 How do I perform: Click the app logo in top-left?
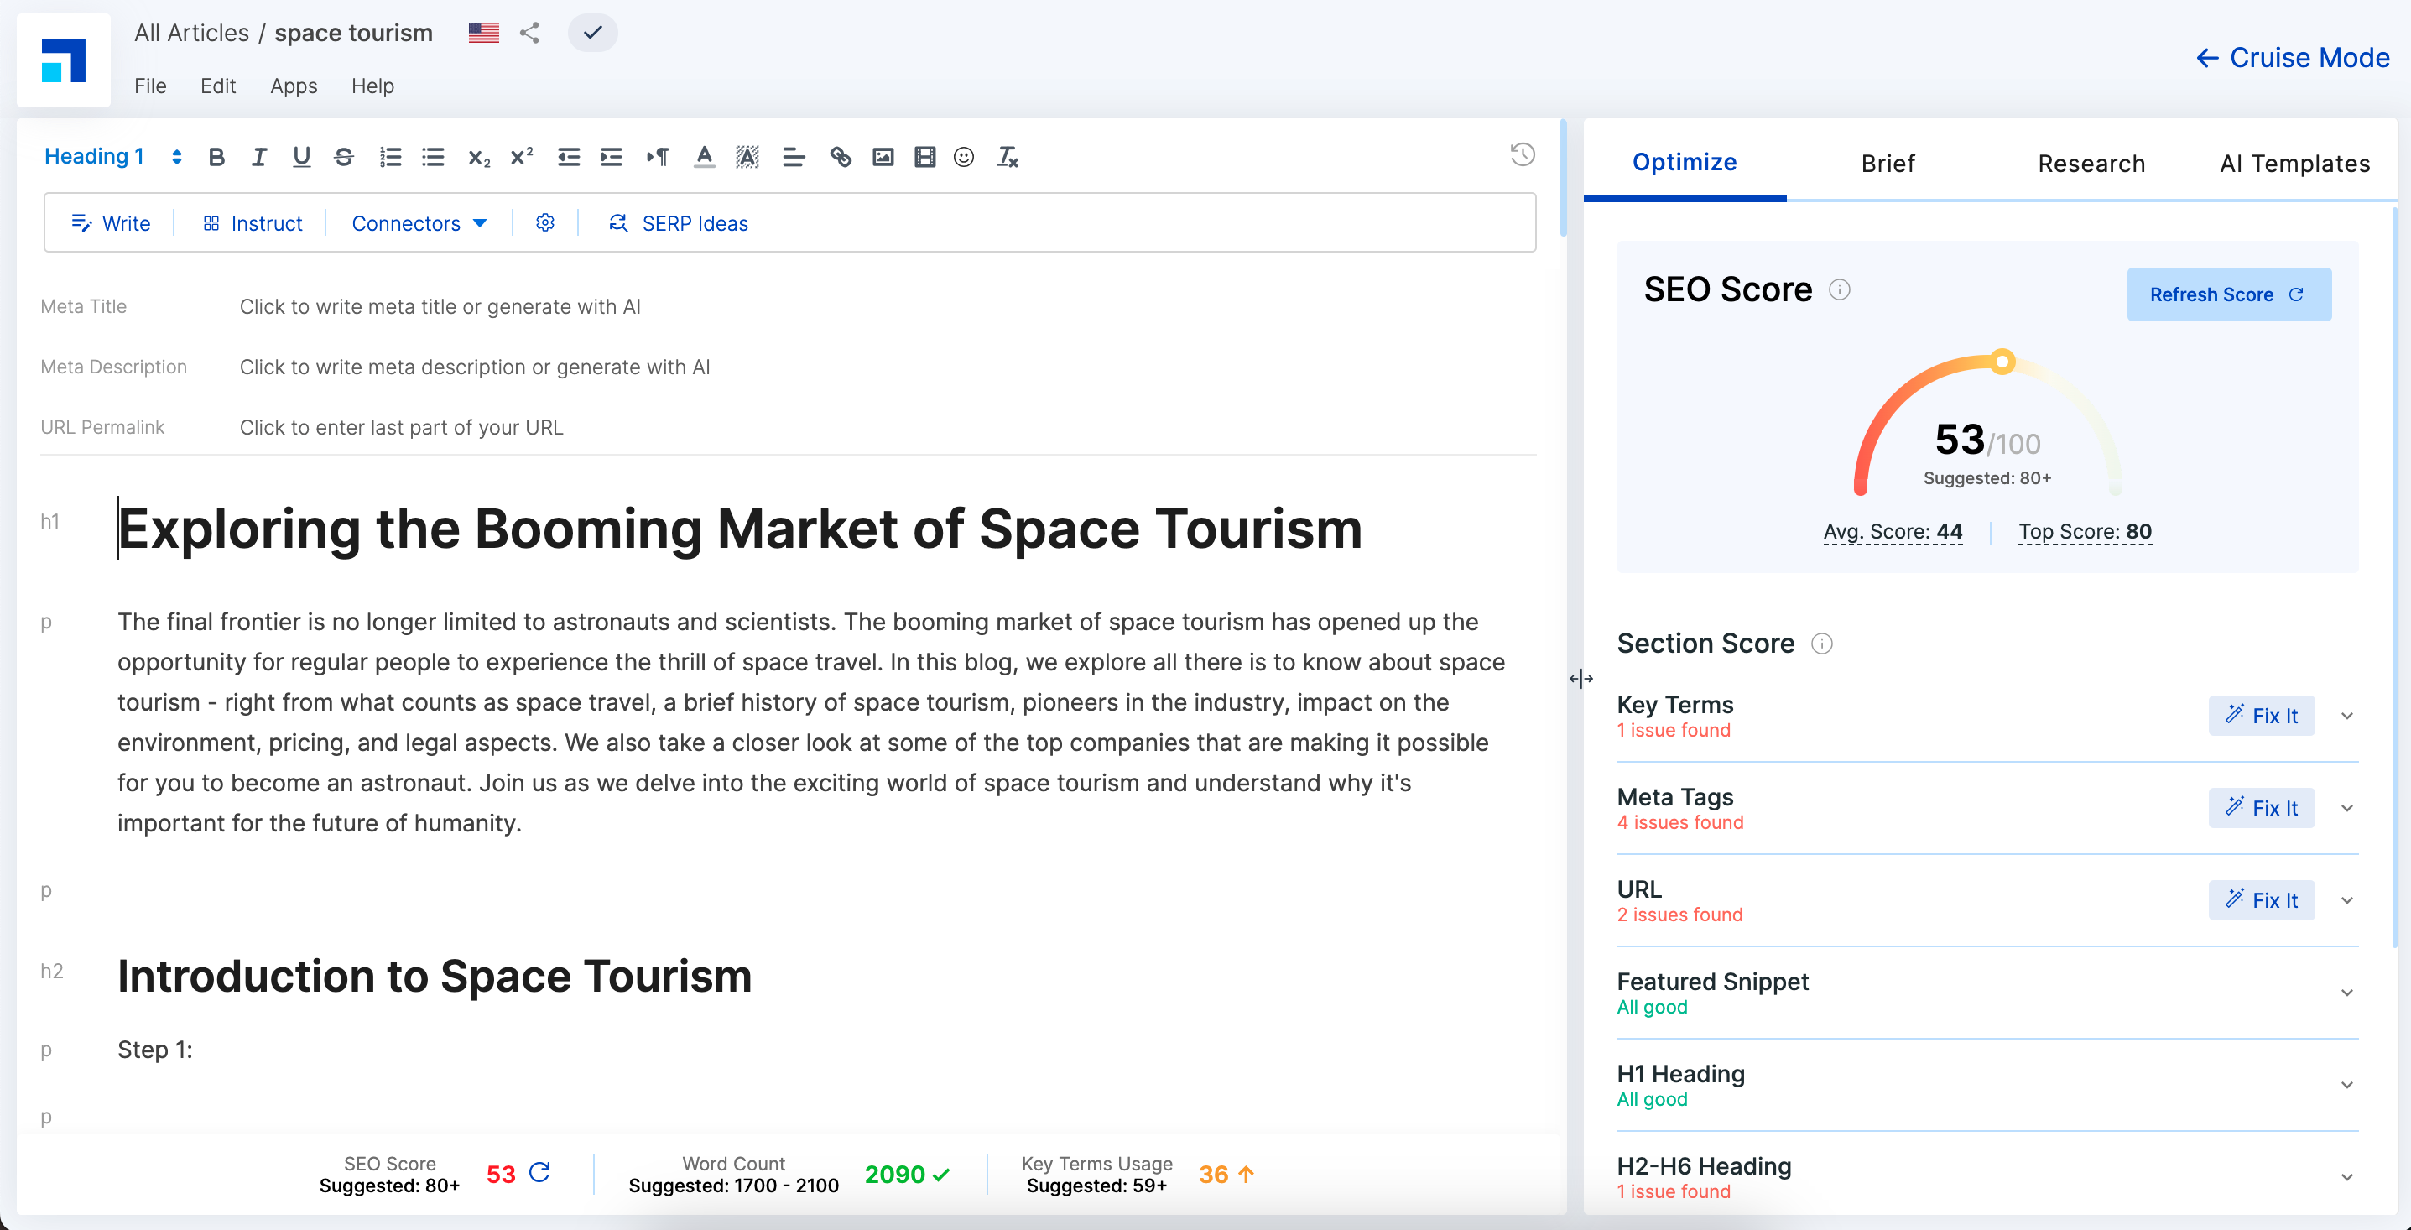[64, 60]
